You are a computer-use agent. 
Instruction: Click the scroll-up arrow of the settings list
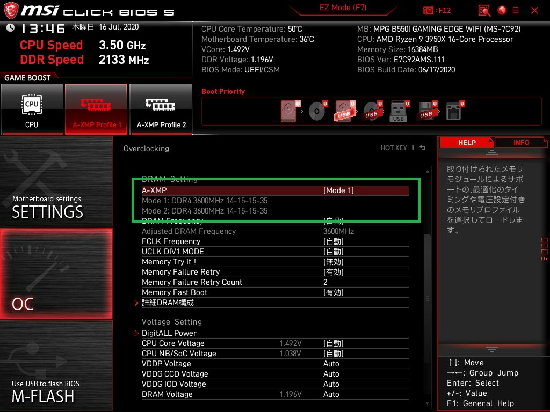[427, 171]
